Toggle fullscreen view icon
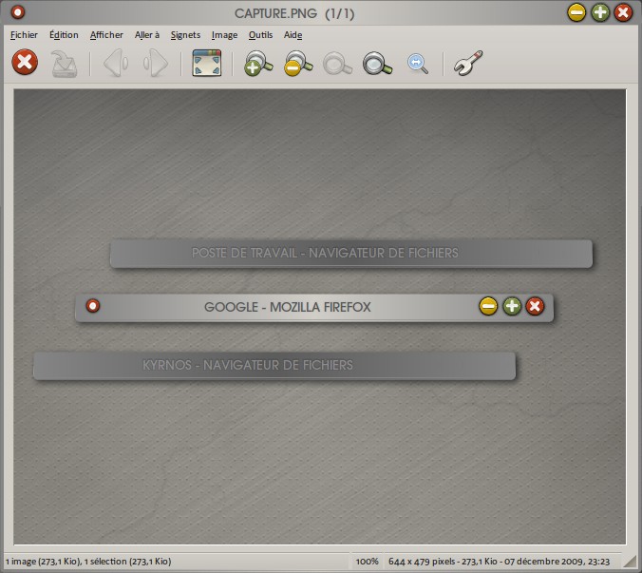Image resolution: width=642 pixels, height=573 pixels. (x=207, y=63)
